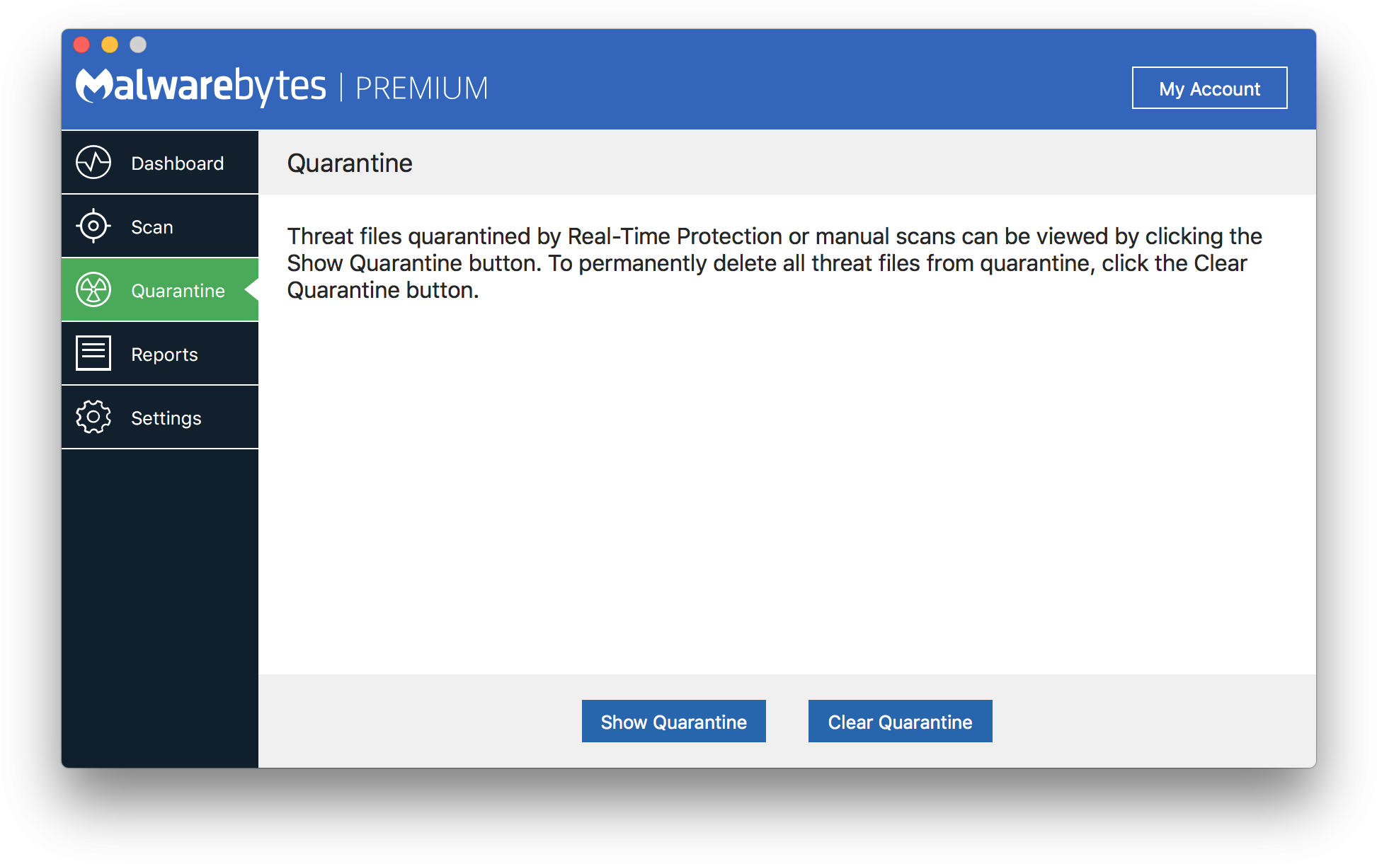Viewport: 1377px width, 864px height.
Task: Select the Dashboard icon in the sidebar
Action: click(93, 162)
